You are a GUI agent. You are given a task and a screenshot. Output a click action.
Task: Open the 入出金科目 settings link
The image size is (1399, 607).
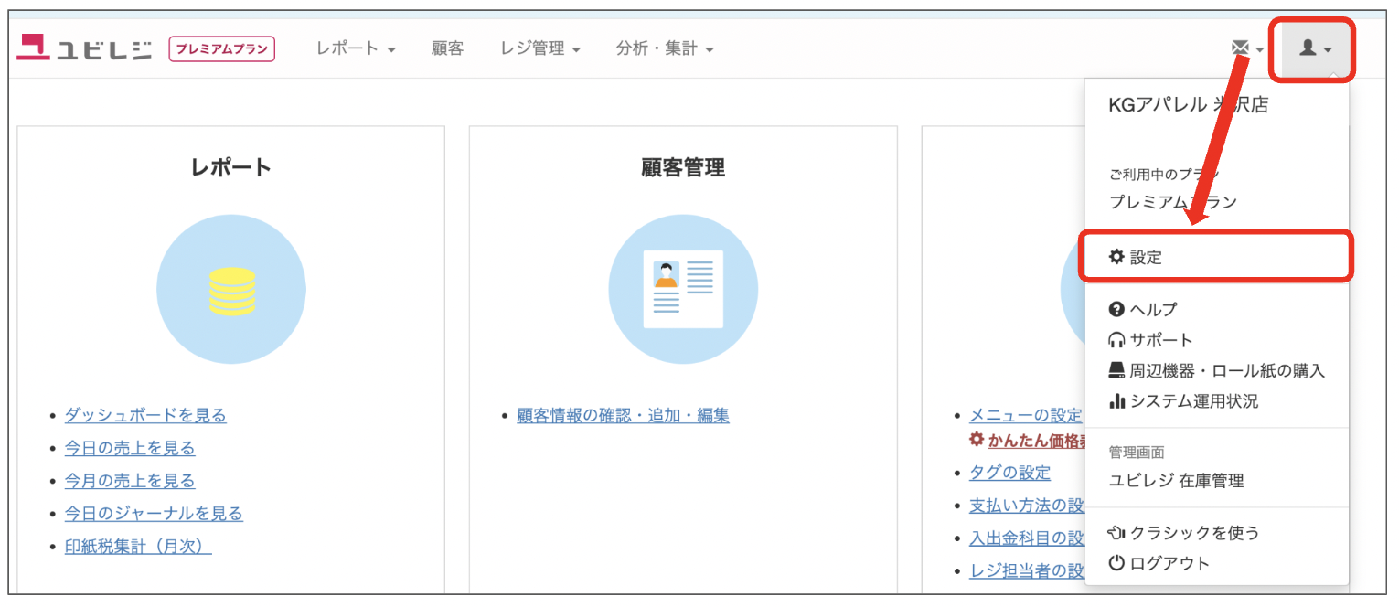tap(1027, 538)
